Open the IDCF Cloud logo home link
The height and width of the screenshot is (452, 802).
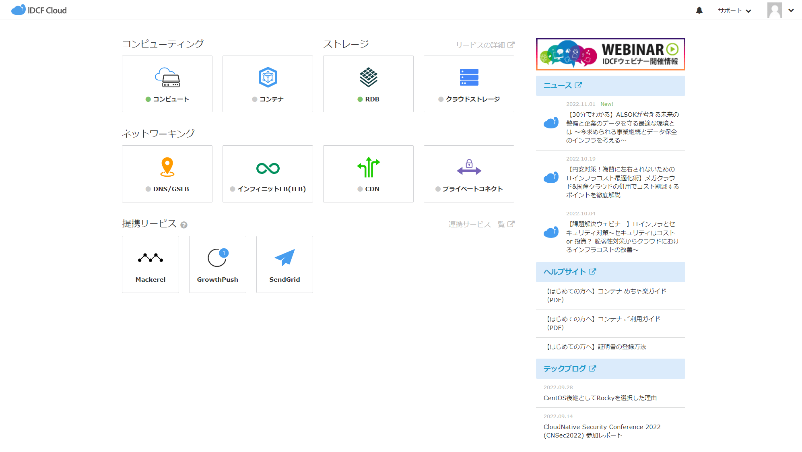click(39, 10)
